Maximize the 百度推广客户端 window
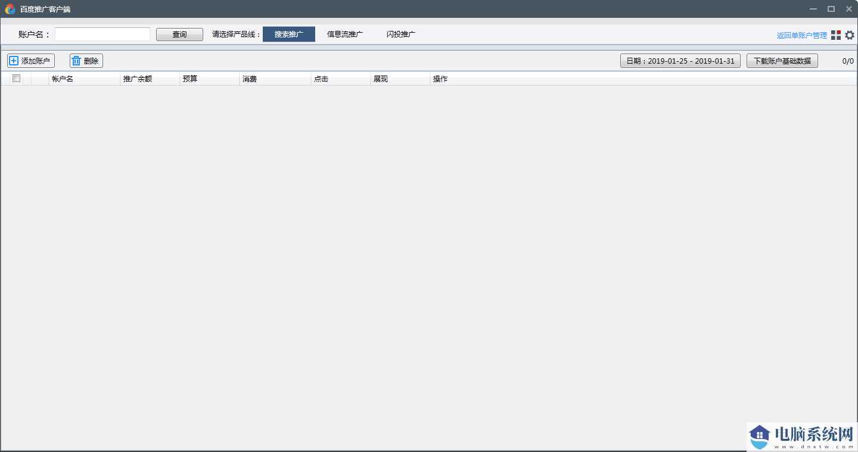The image size is (858, 452). 831,9
